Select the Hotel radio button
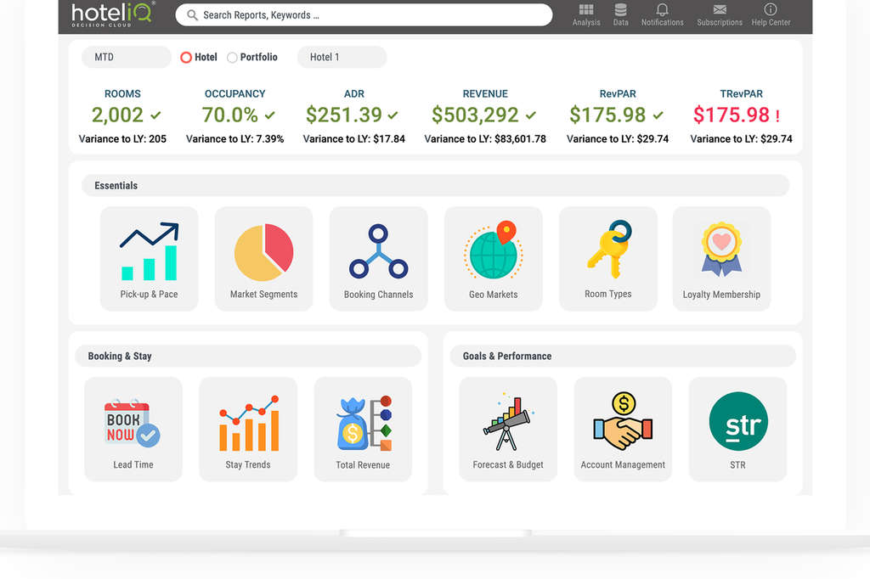The image size is (870, 579). 186,58
